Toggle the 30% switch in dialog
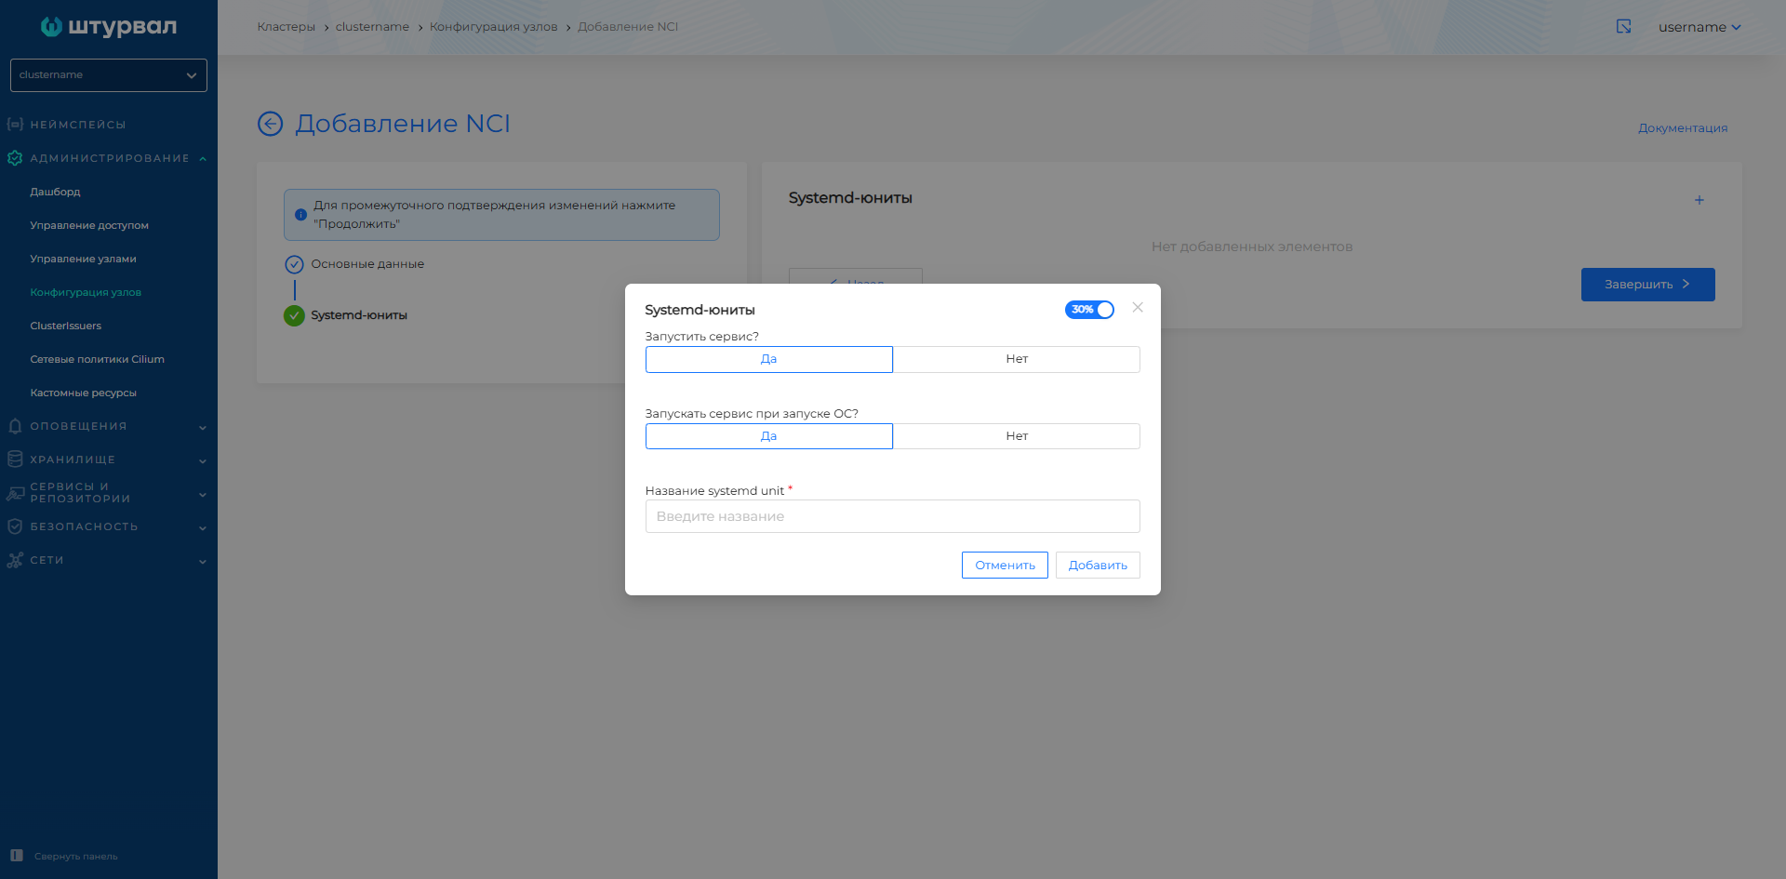The height and width of the screenshot is (879, 1786). click(x=1088, y=310)
